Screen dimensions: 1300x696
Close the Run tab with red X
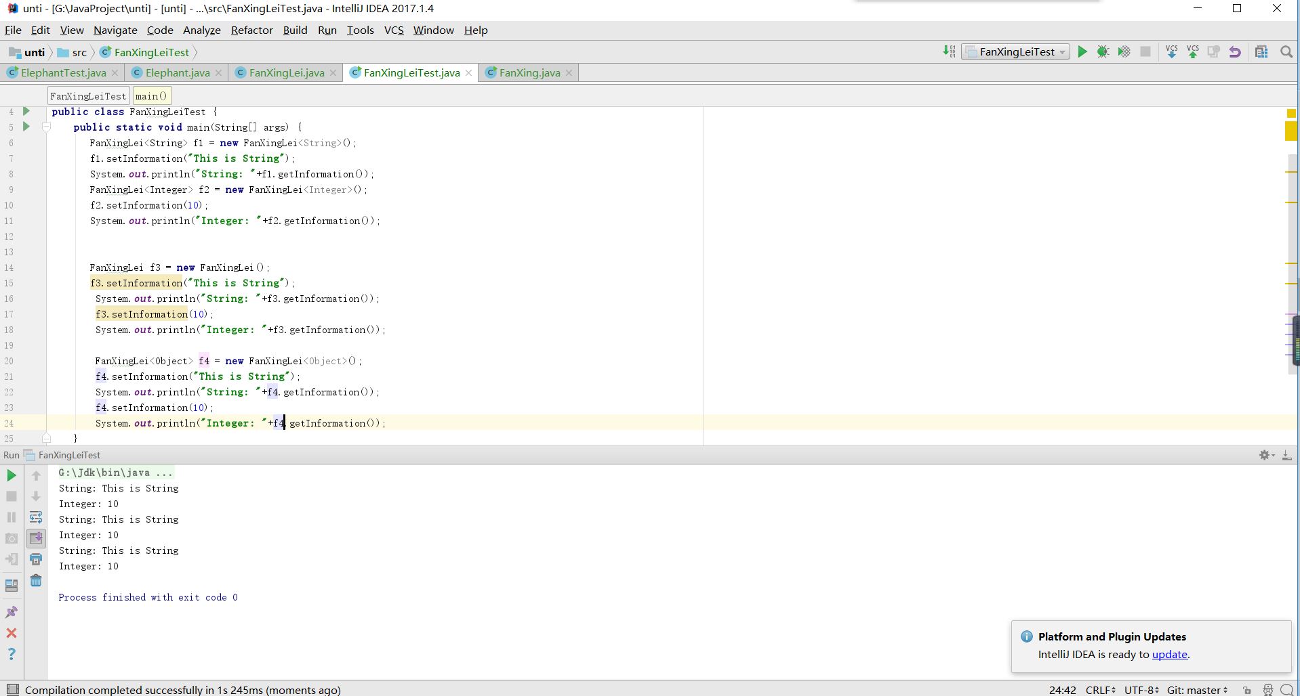pyautogui.click(x=12, y=633)
